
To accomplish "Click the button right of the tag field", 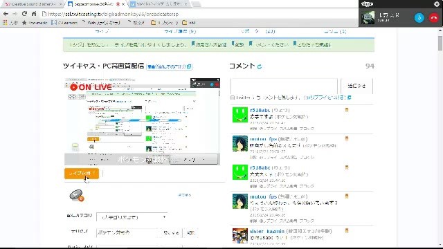I will [x=172, y=232].
